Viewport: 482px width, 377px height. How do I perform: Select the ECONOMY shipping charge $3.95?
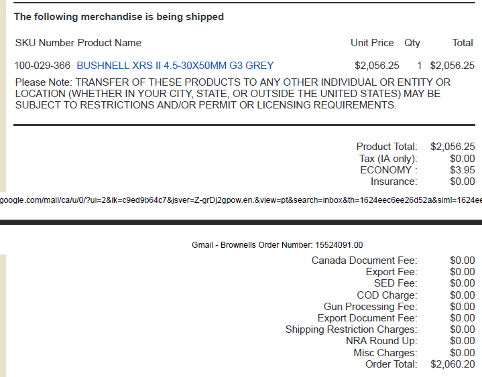point(463,170)
